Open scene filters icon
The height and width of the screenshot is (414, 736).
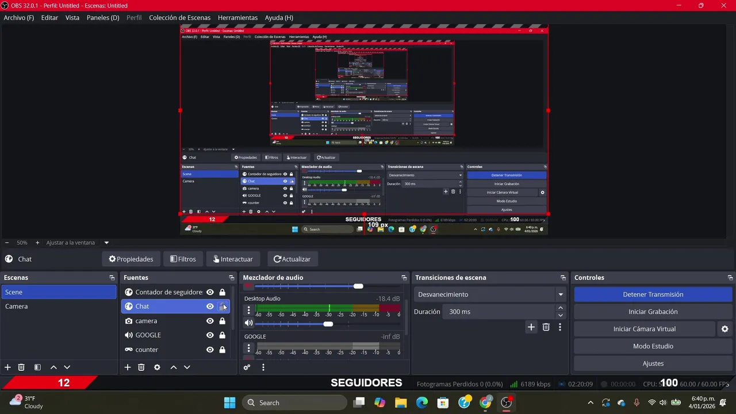37,367
